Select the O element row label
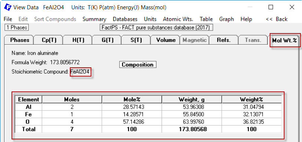Viewport: 302px width, 142px height. pos(29,122)
